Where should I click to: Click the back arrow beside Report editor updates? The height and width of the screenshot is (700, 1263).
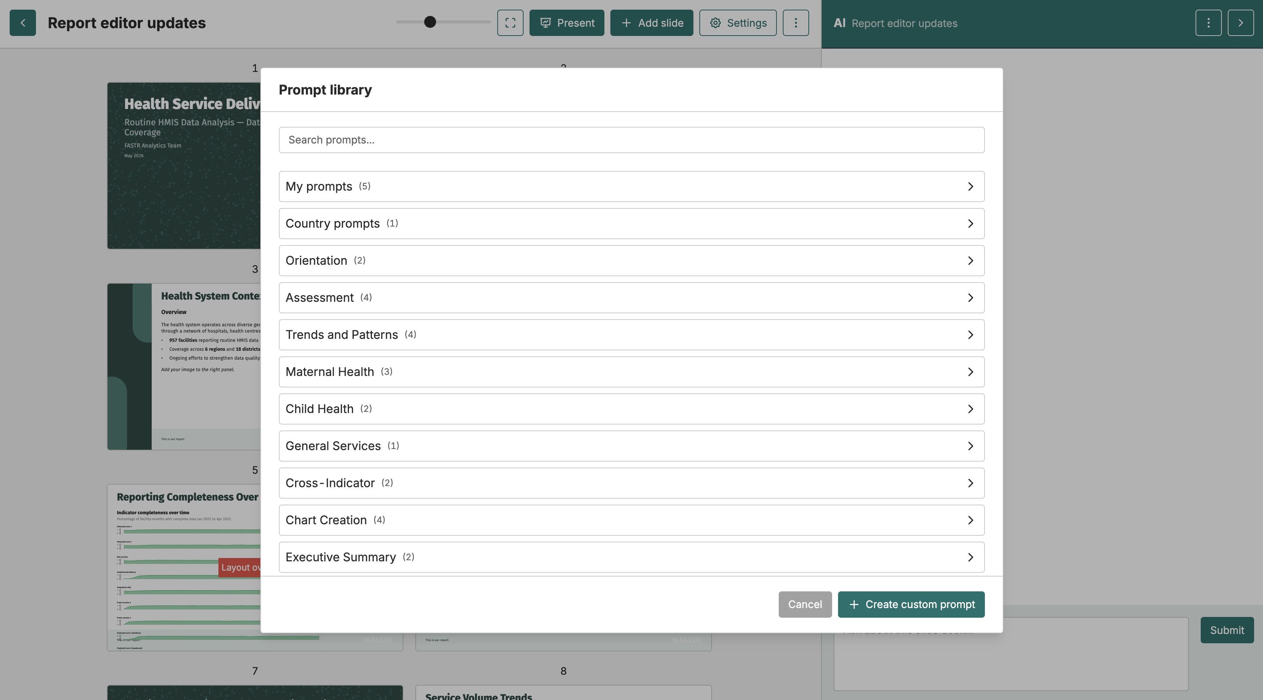click(x=23, y=23)
